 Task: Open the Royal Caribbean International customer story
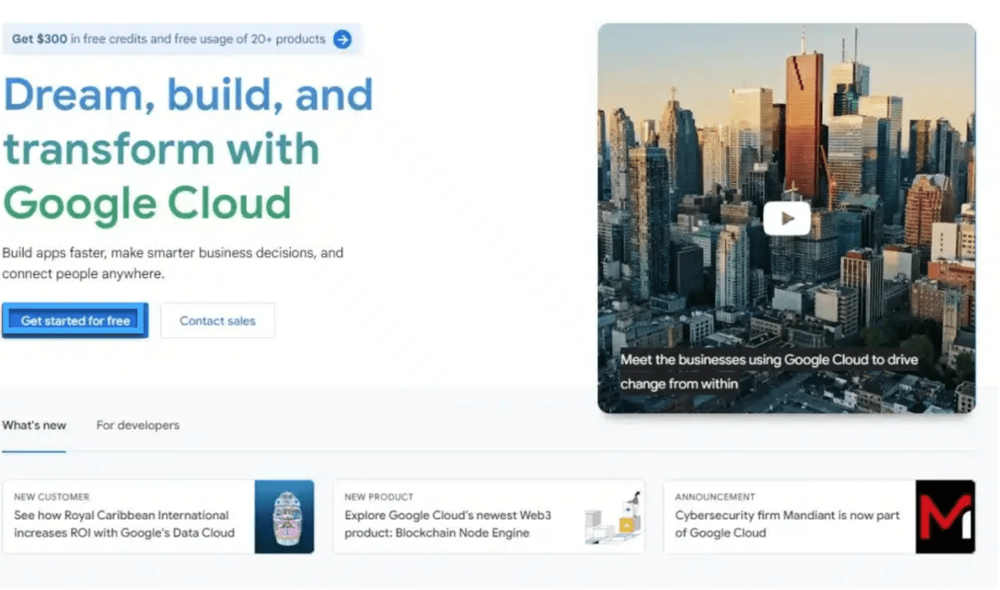tap(159, 516)
